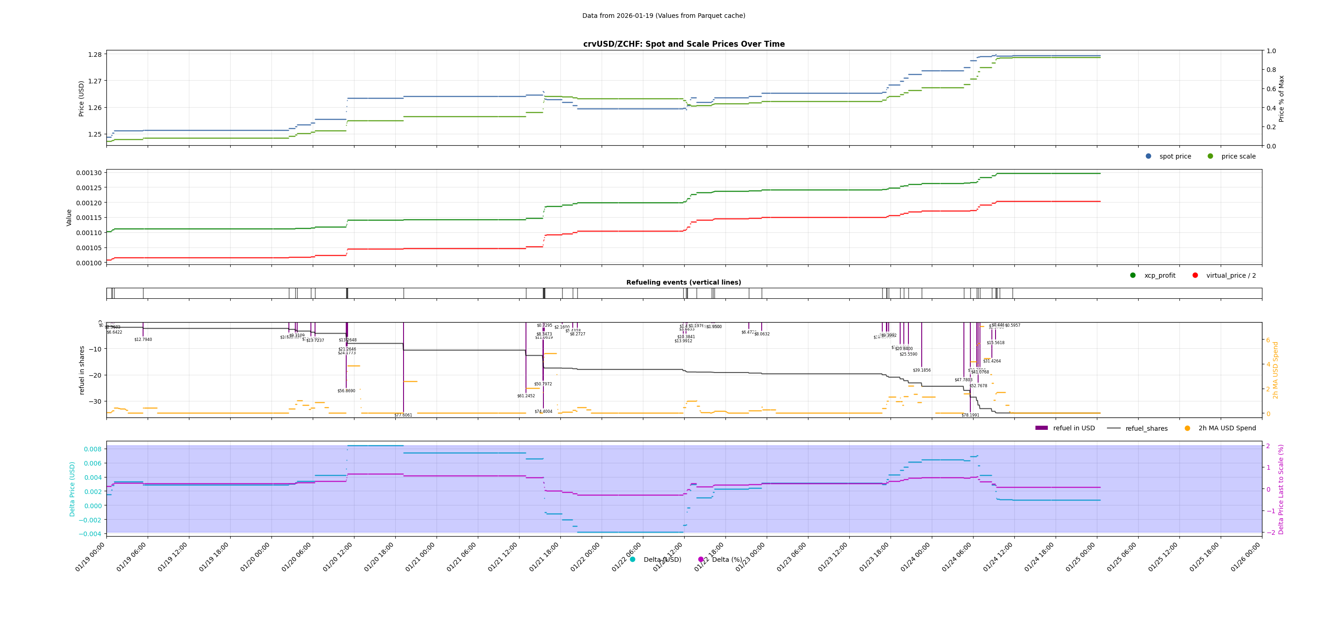The width and height of the screenshot is (1328, 631).
Task: Click the cyan Delta (USD) legend dot
Action: 632,560
